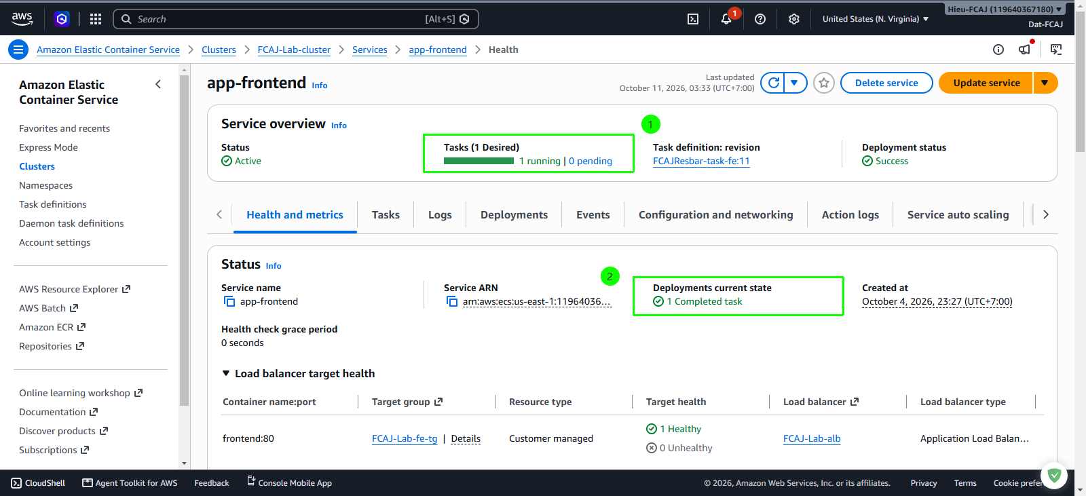Show previous tabs with the left chevron

pos(219,214)
